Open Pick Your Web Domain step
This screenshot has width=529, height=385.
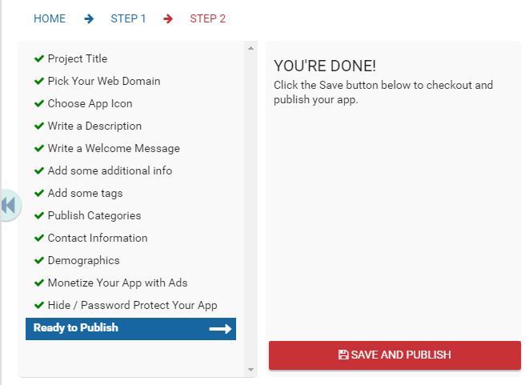pyautogui.click(x=104, y=82)
